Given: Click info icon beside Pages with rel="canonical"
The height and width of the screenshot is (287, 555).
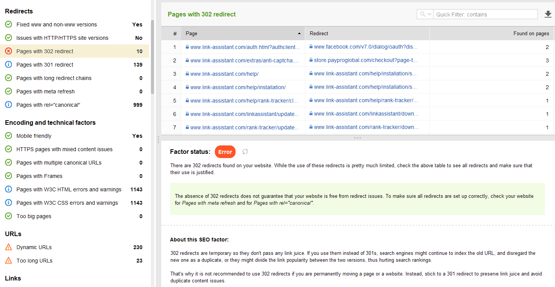Looking at the screenshot, I should (8, 105).
